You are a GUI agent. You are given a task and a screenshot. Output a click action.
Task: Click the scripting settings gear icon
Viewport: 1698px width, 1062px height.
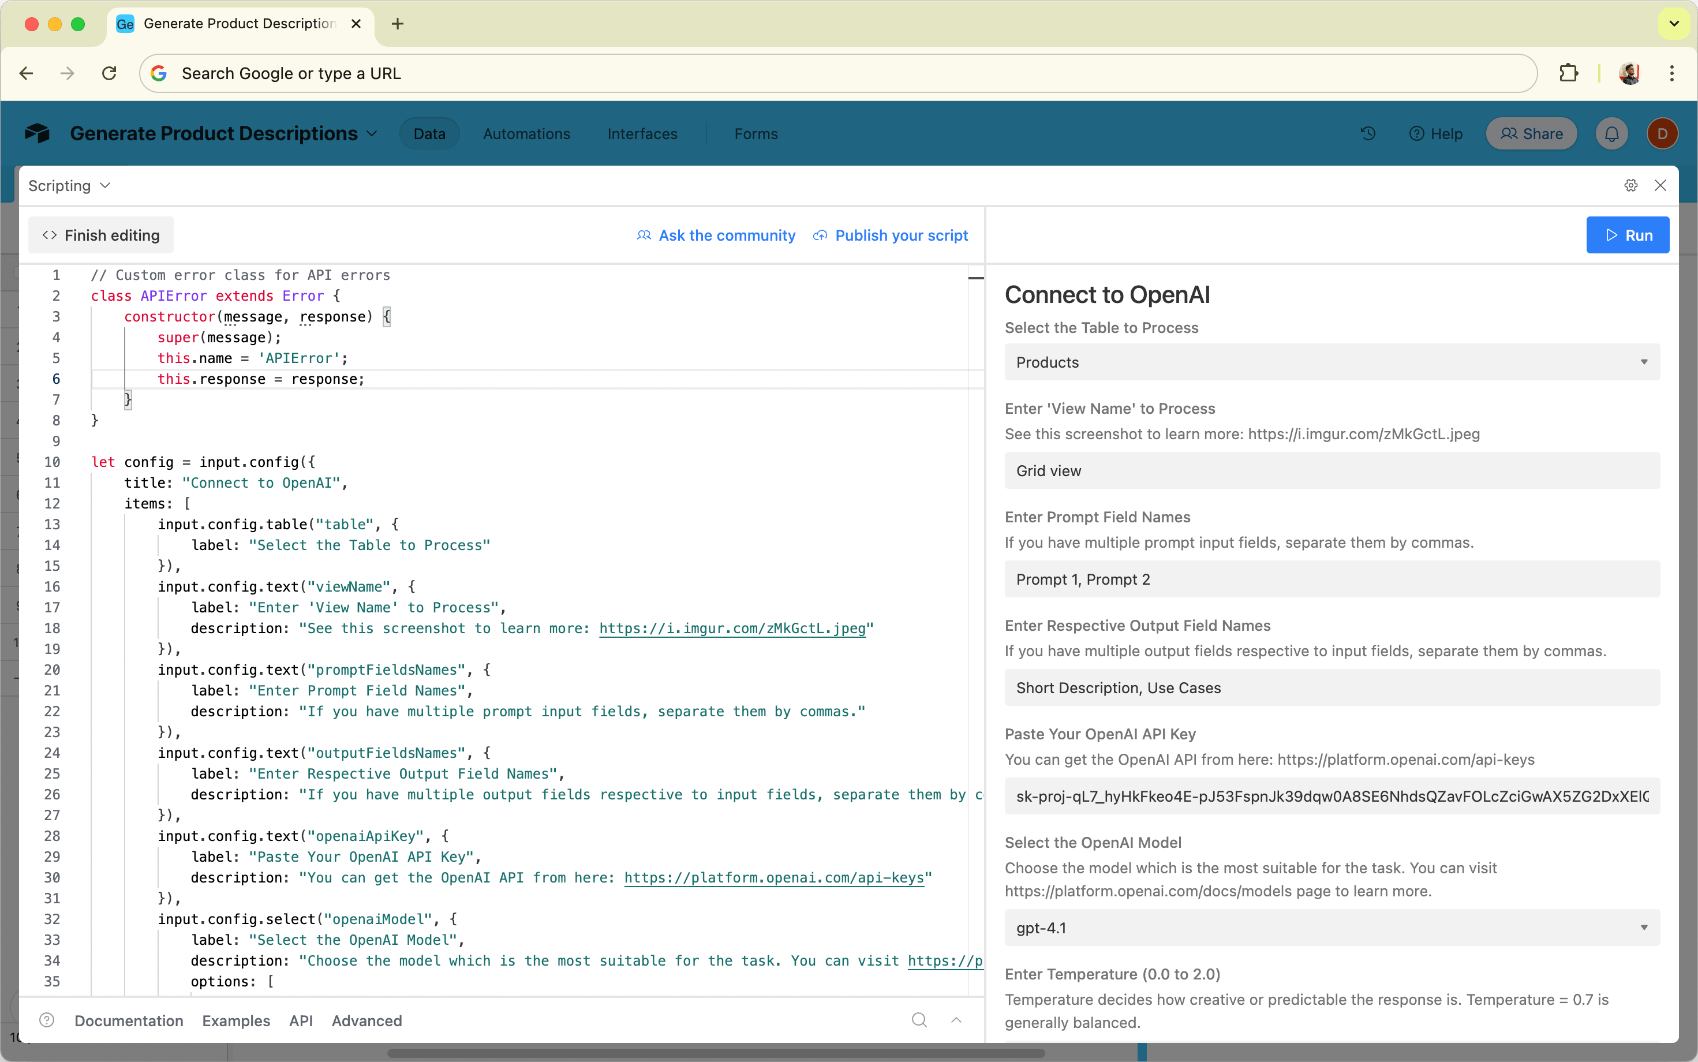coord(1630,185)
